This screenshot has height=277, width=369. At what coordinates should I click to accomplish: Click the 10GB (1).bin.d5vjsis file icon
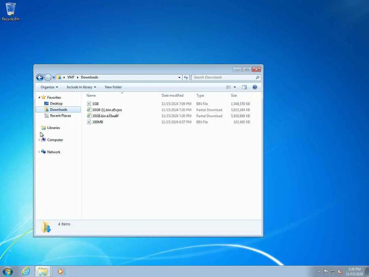(89, 110)
